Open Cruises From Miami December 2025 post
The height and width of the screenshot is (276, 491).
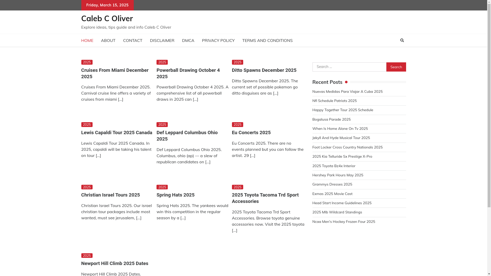[115, 73]
